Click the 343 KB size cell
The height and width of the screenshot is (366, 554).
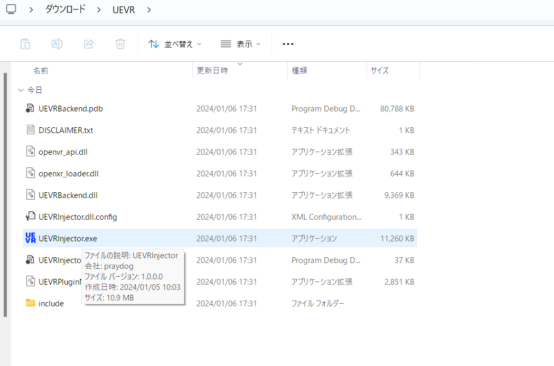pos(402,152)
